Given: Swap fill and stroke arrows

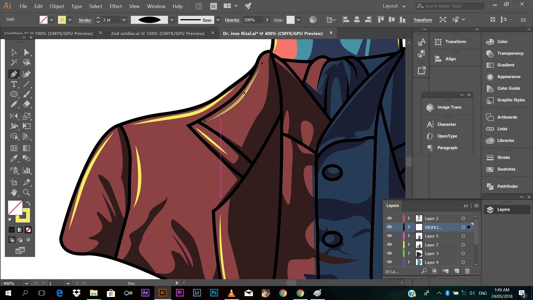Looking at the screenshot, I should click(x=28, y=203).
